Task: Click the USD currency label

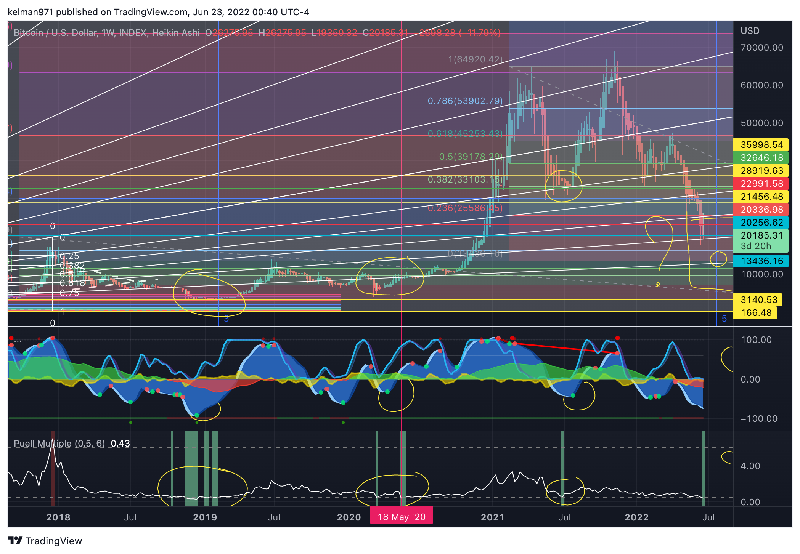Action: (x=750, y=31)
